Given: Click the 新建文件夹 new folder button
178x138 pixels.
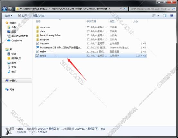Looking at the screenshot, I should coord(38,15).
